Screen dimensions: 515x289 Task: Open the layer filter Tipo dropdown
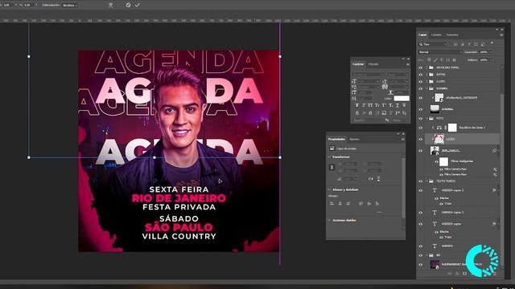coord(433,44)
